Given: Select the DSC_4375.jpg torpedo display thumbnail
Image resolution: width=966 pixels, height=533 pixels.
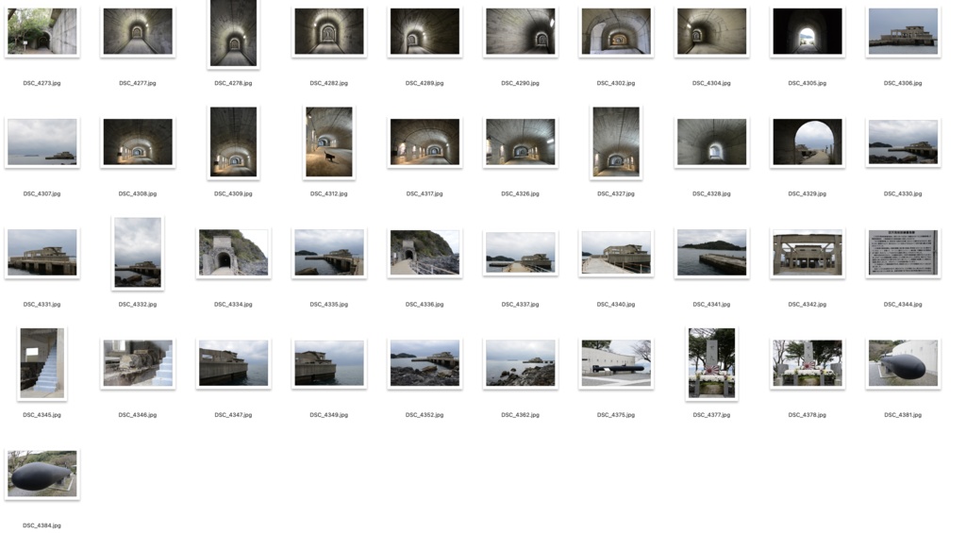Looking at the screenshot, I should [x=616, y=363].
